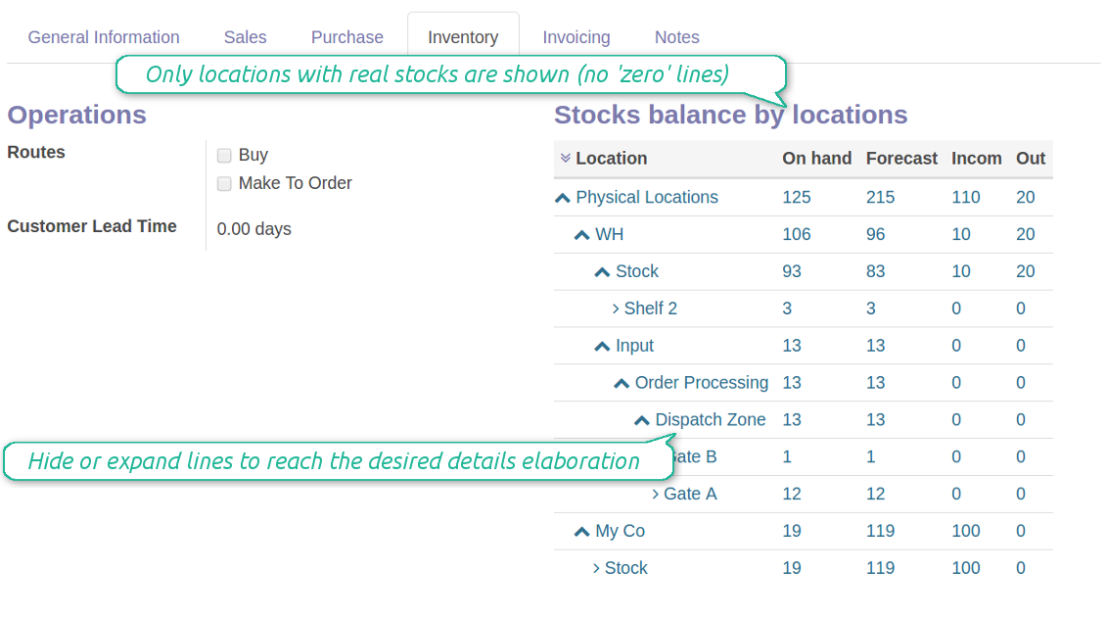Screen dimensions: 1106x618
Task: Click the Incom column header
Action: tap(976, 158)
